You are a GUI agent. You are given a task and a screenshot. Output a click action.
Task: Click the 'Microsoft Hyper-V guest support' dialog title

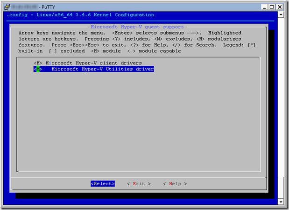click(137, 27)
